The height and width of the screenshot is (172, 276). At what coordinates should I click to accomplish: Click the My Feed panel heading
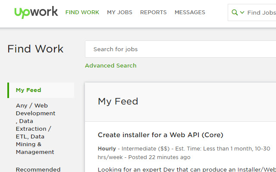(x=118, y=101)
